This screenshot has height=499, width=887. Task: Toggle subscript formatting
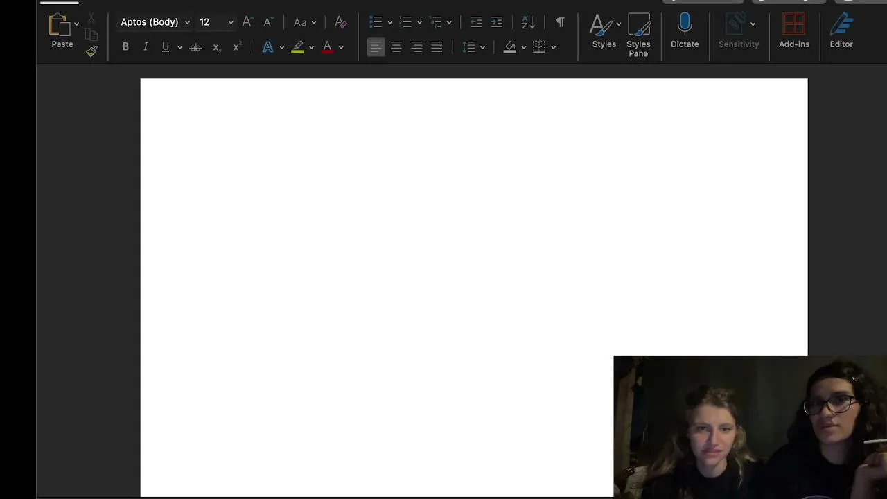216,47
